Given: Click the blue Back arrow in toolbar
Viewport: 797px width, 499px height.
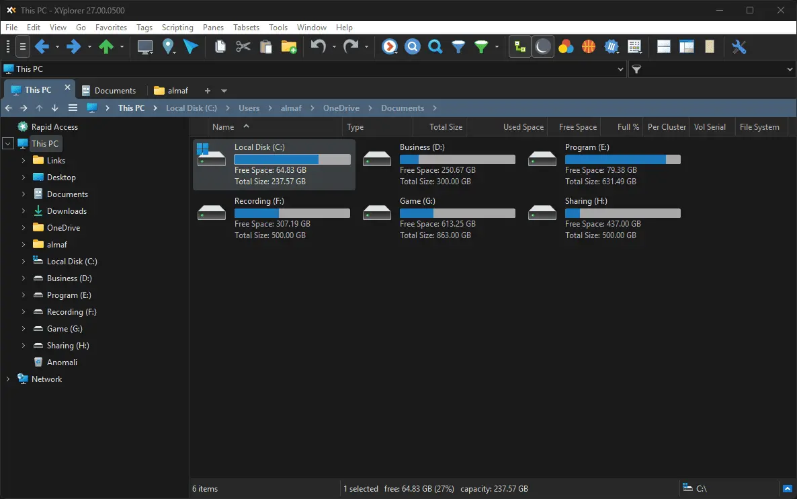Looking at the screenshot, I should [x=42, y=47].
